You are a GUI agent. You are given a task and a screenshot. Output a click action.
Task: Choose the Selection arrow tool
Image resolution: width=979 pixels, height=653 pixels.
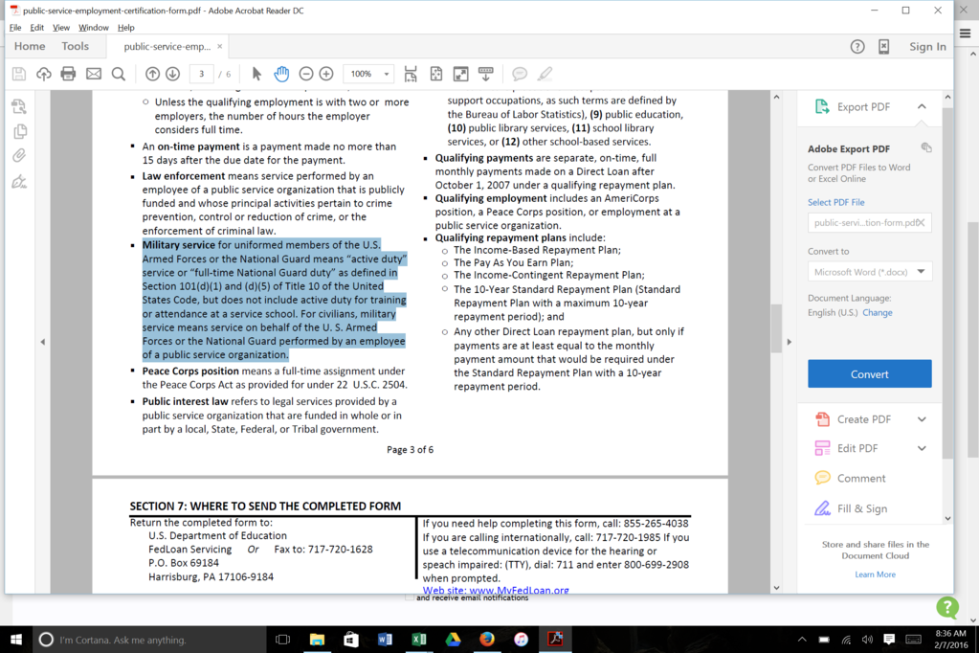pos(256,74)
